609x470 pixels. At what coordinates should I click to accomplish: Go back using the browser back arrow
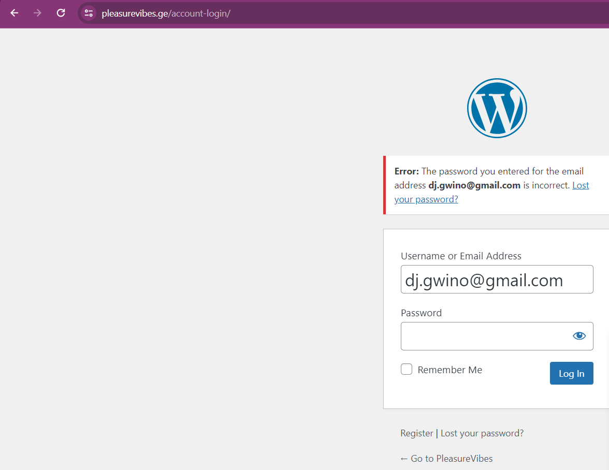click(15, 13)
